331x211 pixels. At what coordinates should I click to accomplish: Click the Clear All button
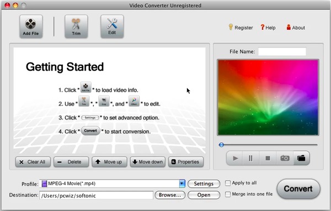point(33,162)
